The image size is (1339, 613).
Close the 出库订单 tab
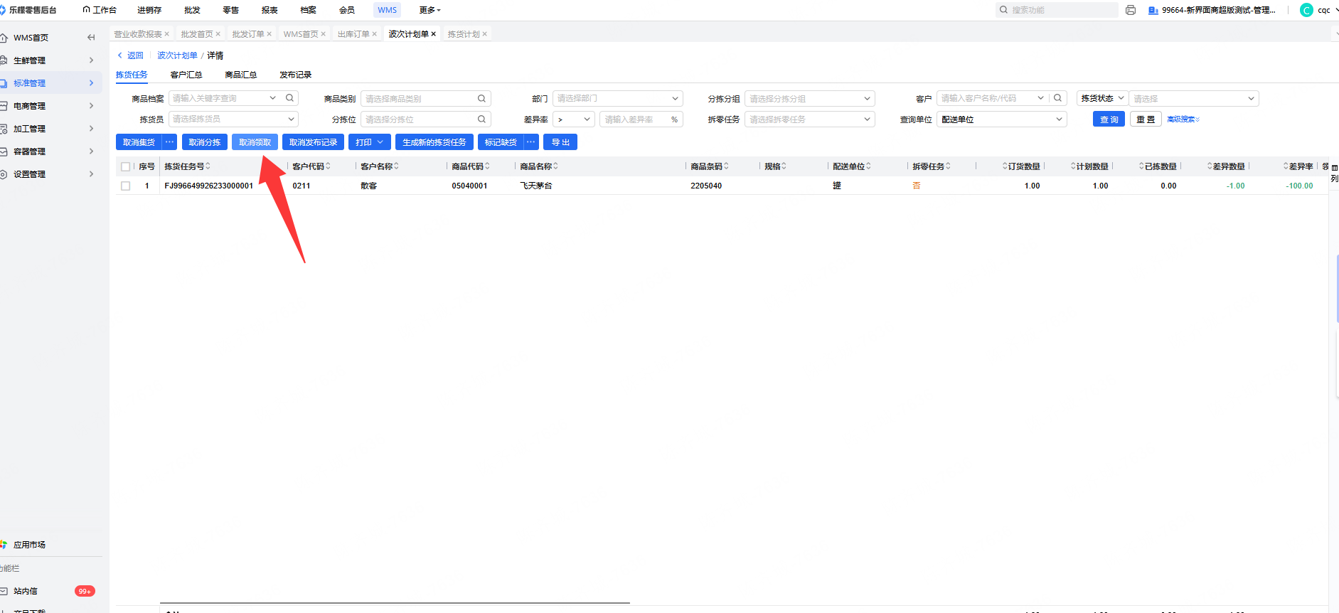374,34
